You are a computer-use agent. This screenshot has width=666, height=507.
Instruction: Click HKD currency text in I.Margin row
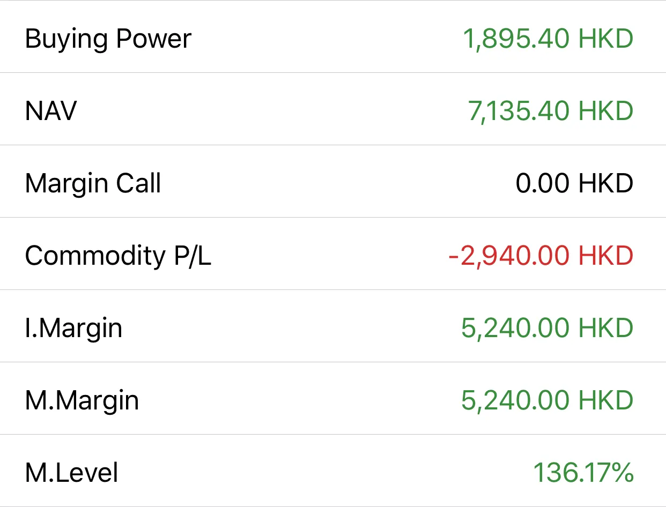(x=606, y=329)
